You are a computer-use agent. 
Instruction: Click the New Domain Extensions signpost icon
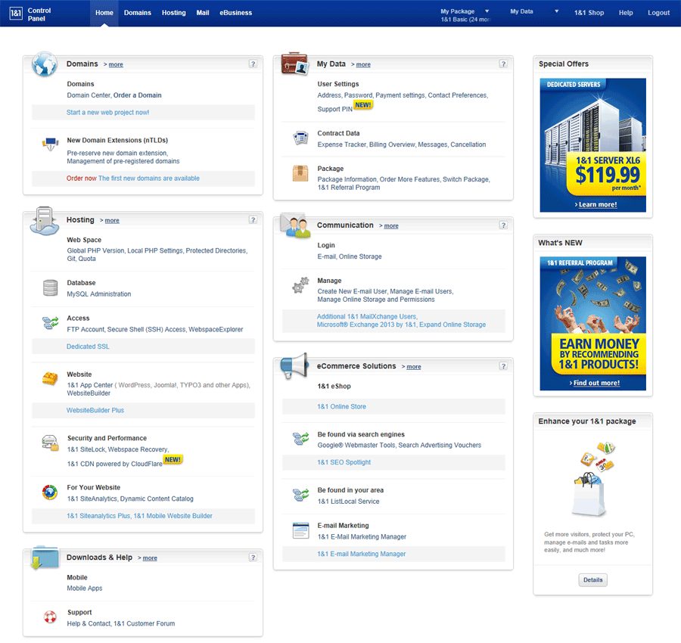[x=51, y=144]
